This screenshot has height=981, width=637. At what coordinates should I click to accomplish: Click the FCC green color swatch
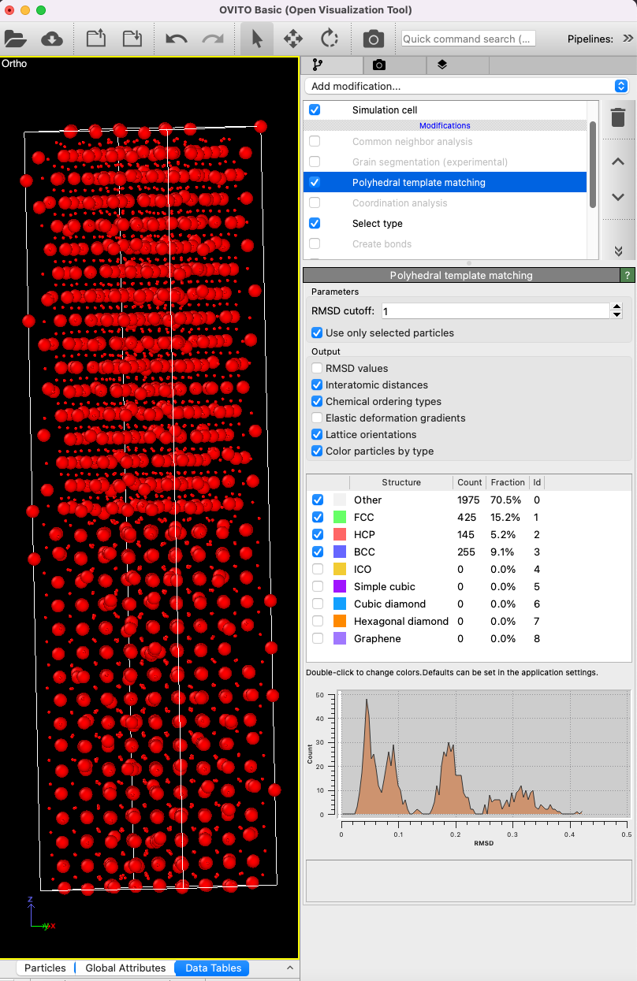pyautogui.click(x=340, y=517)
